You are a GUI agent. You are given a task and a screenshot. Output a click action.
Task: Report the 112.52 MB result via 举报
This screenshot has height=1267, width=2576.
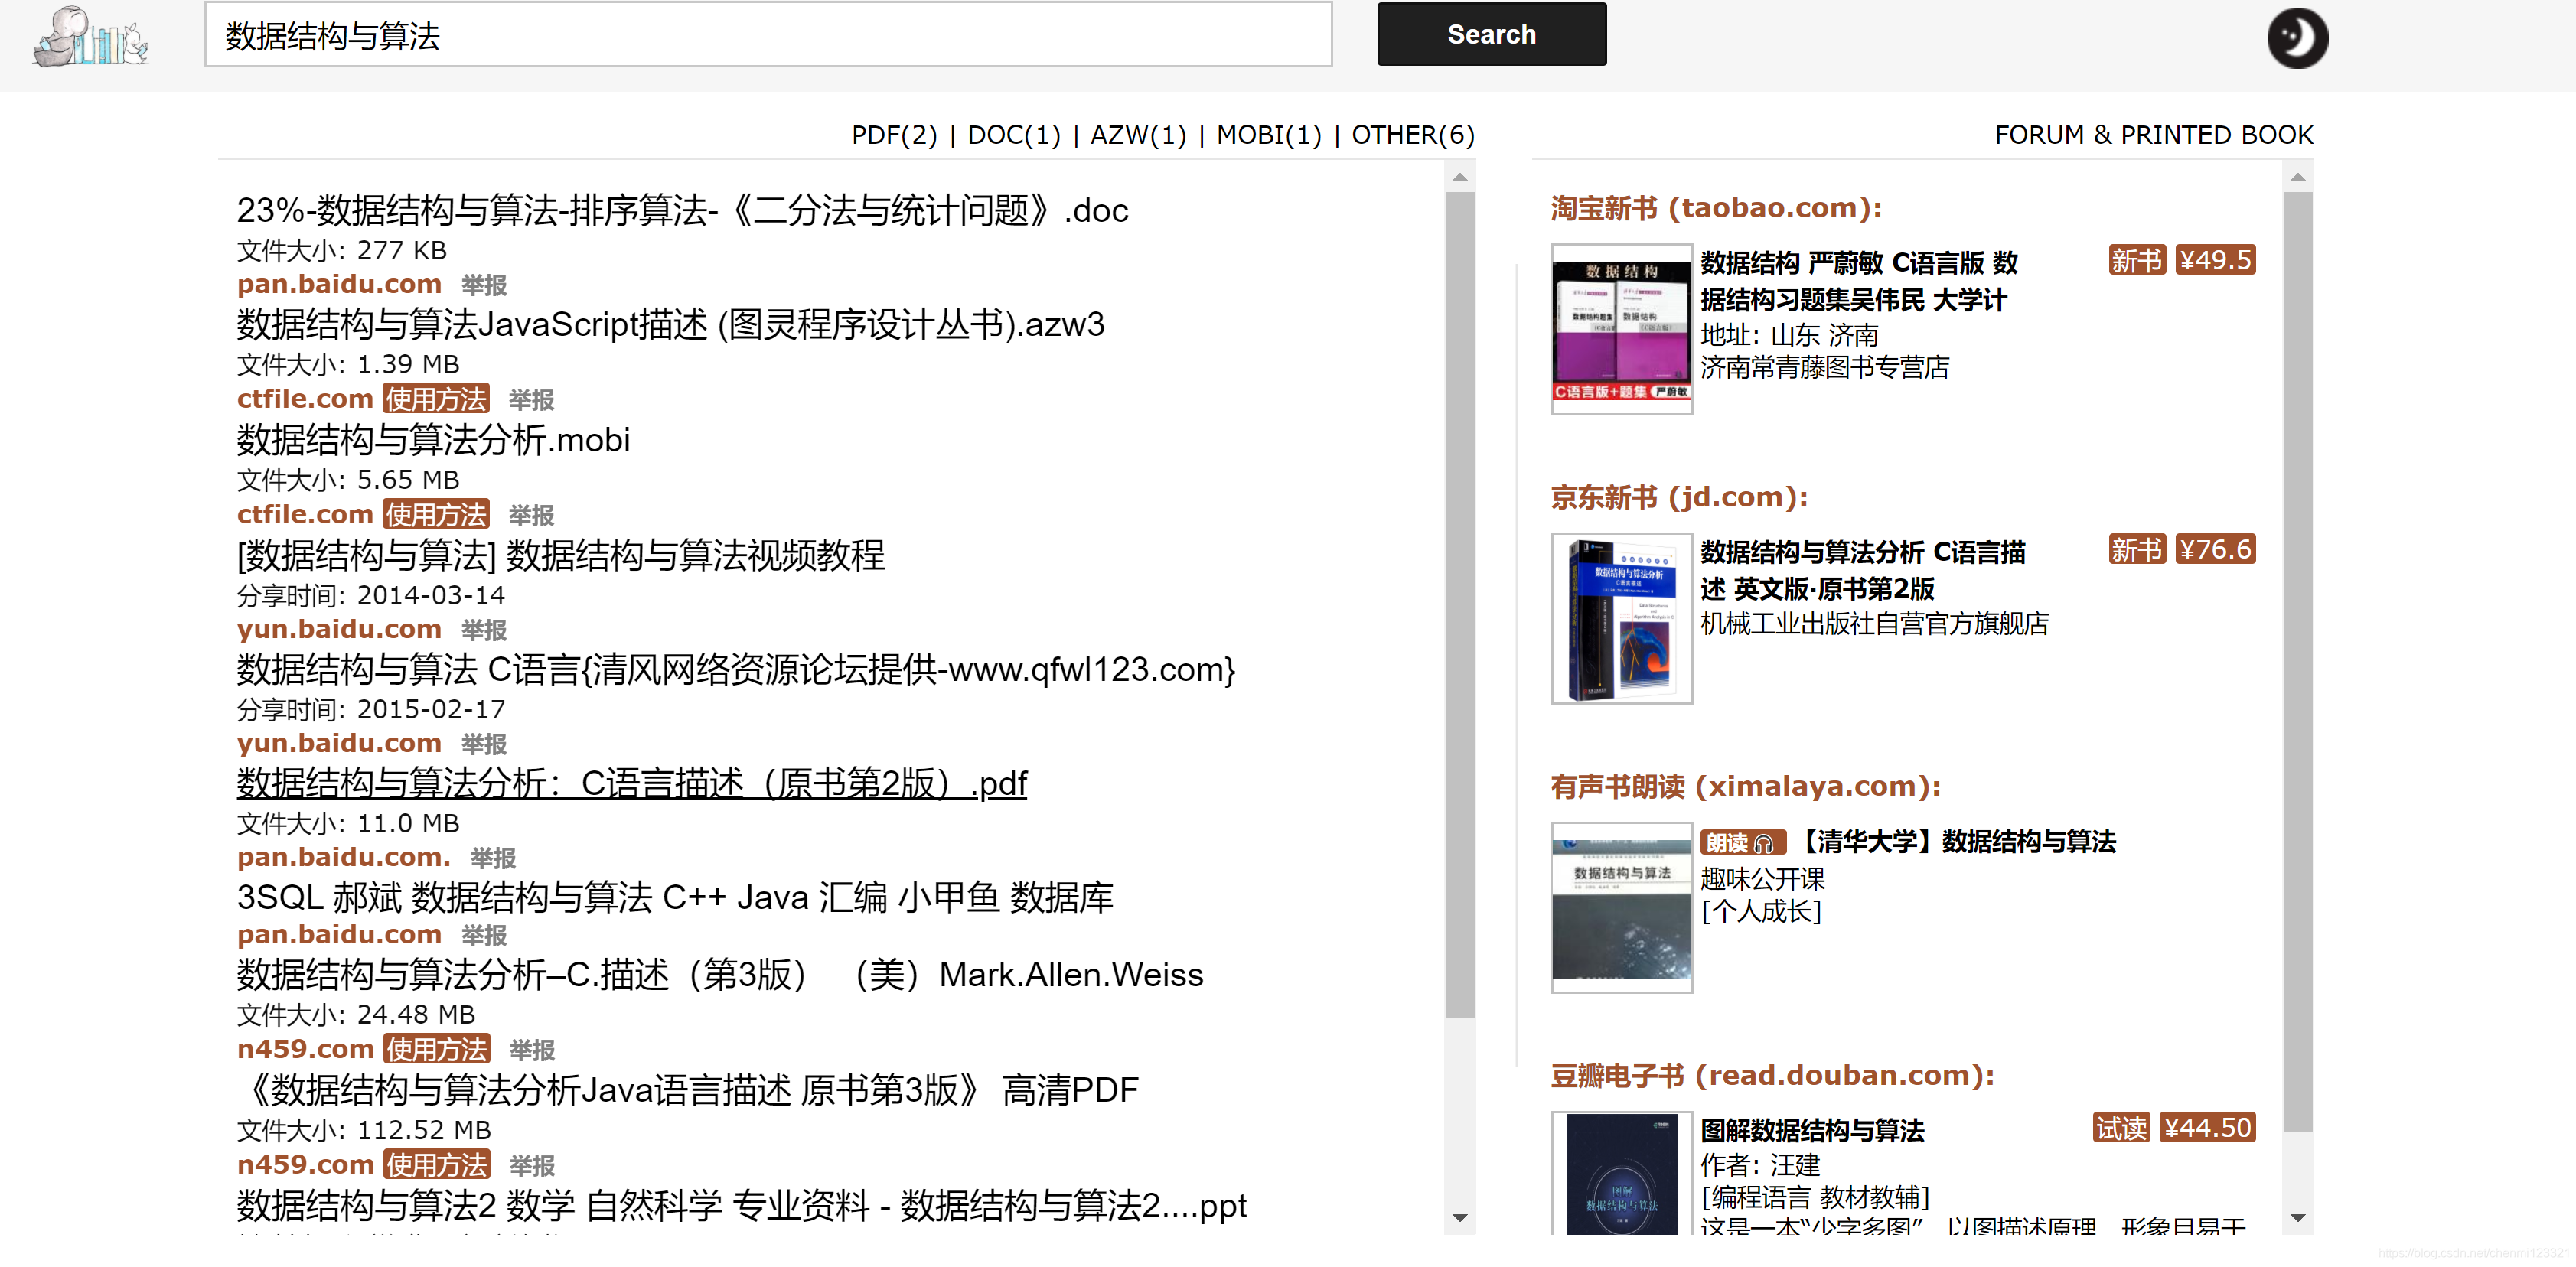(532, 1165)
